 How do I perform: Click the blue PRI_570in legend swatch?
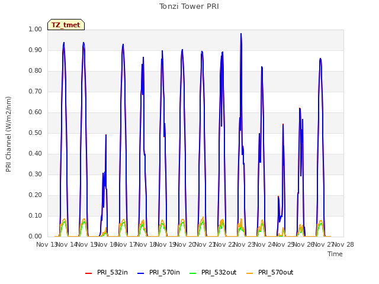(141, 273)
